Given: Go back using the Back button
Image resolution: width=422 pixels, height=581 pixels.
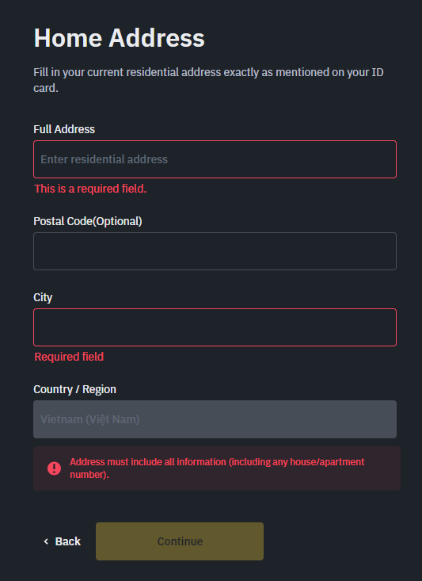Looking at the screenshot, I should pos(63,541).
